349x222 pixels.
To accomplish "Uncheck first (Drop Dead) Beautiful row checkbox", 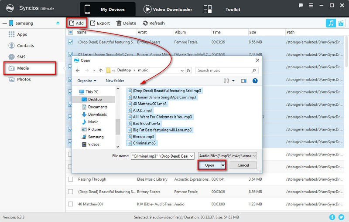I will click(71, 42).
